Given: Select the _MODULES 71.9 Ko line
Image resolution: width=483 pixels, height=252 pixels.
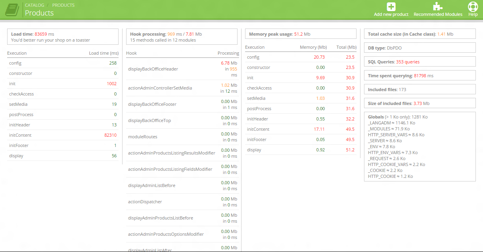Looking at the screenshot, I should pyautogui.click(x=389, y=129).
